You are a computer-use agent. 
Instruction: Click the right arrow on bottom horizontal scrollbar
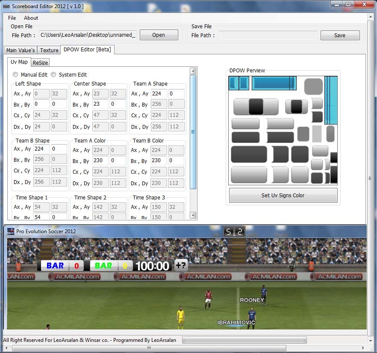tap(364, 348)
